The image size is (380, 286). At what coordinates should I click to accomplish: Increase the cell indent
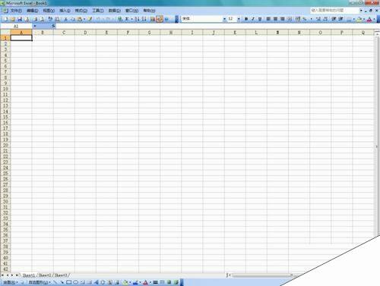pyautogui.click(x=340, y=19)
